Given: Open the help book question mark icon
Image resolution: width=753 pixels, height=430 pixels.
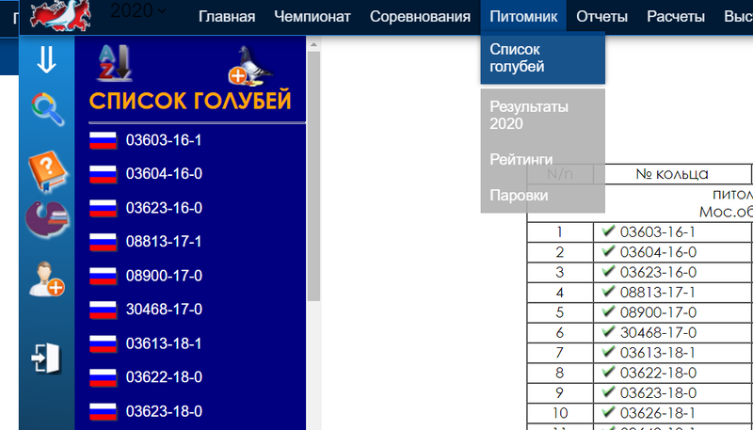Looking at the screenshot, I should [47, 172].
